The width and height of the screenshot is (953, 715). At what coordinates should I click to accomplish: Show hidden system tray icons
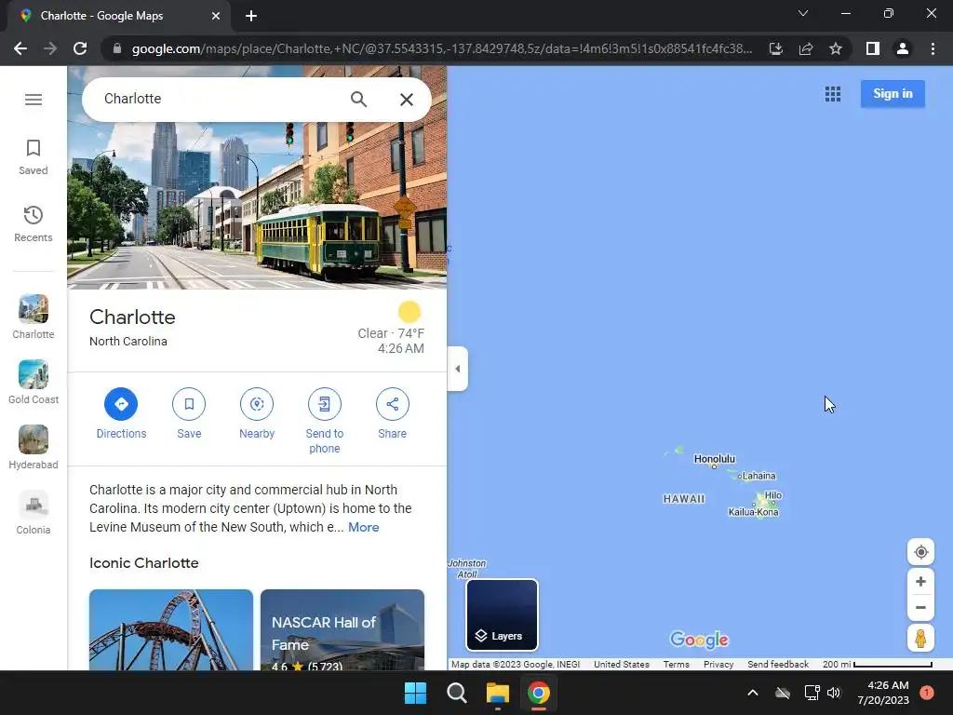point(752,693)
